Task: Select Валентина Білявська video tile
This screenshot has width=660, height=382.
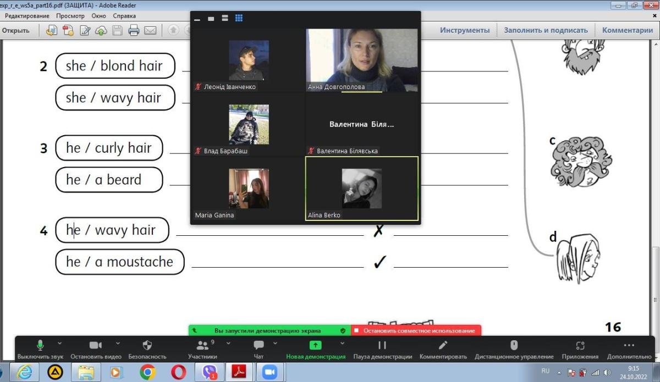Action: (x=362, y=124)
